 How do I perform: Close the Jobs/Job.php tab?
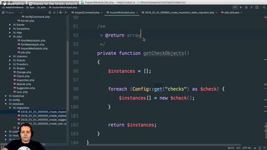[x=242, y=13]
